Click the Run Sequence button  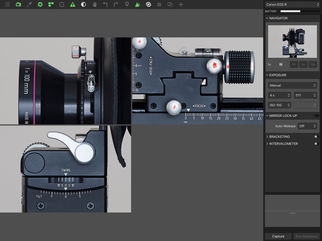[x=307, y=236]
